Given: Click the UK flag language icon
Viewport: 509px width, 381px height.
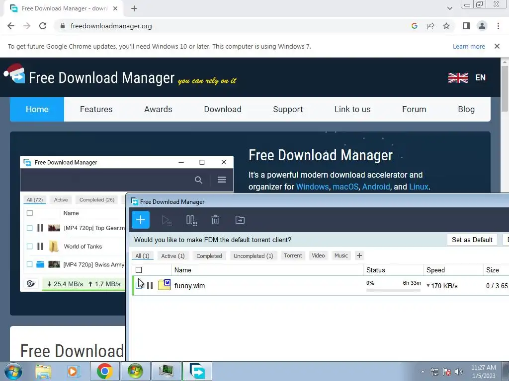Looking at the screenshot, I should tap(458, 78).
